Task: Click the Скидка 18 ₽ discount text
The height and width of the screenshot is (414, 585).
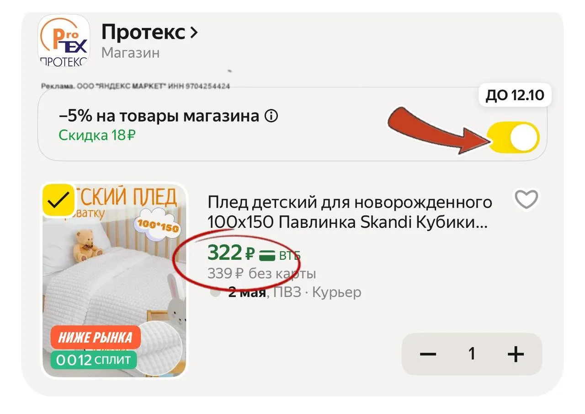Action: click(x=97, y=135)
